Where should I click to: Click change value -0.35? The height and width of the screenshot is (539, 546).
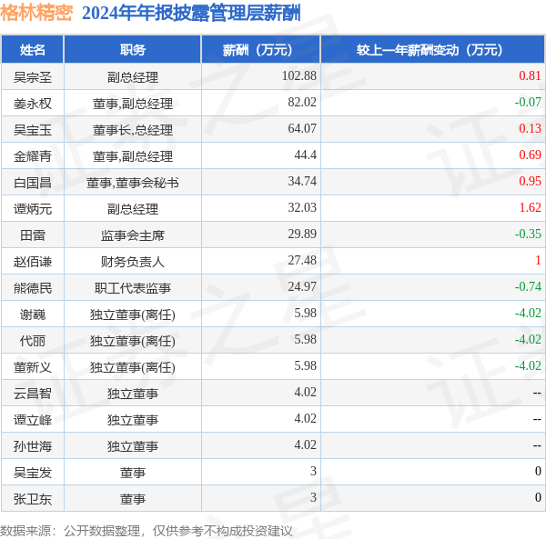click(528, 234)
